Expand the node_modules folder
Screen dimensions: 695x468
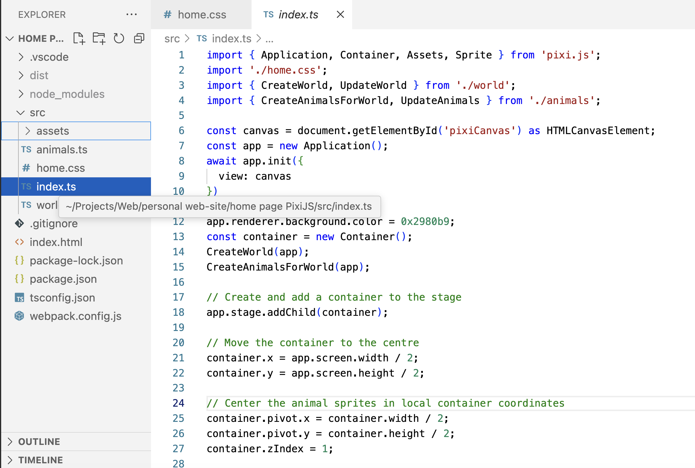point(67,94)
